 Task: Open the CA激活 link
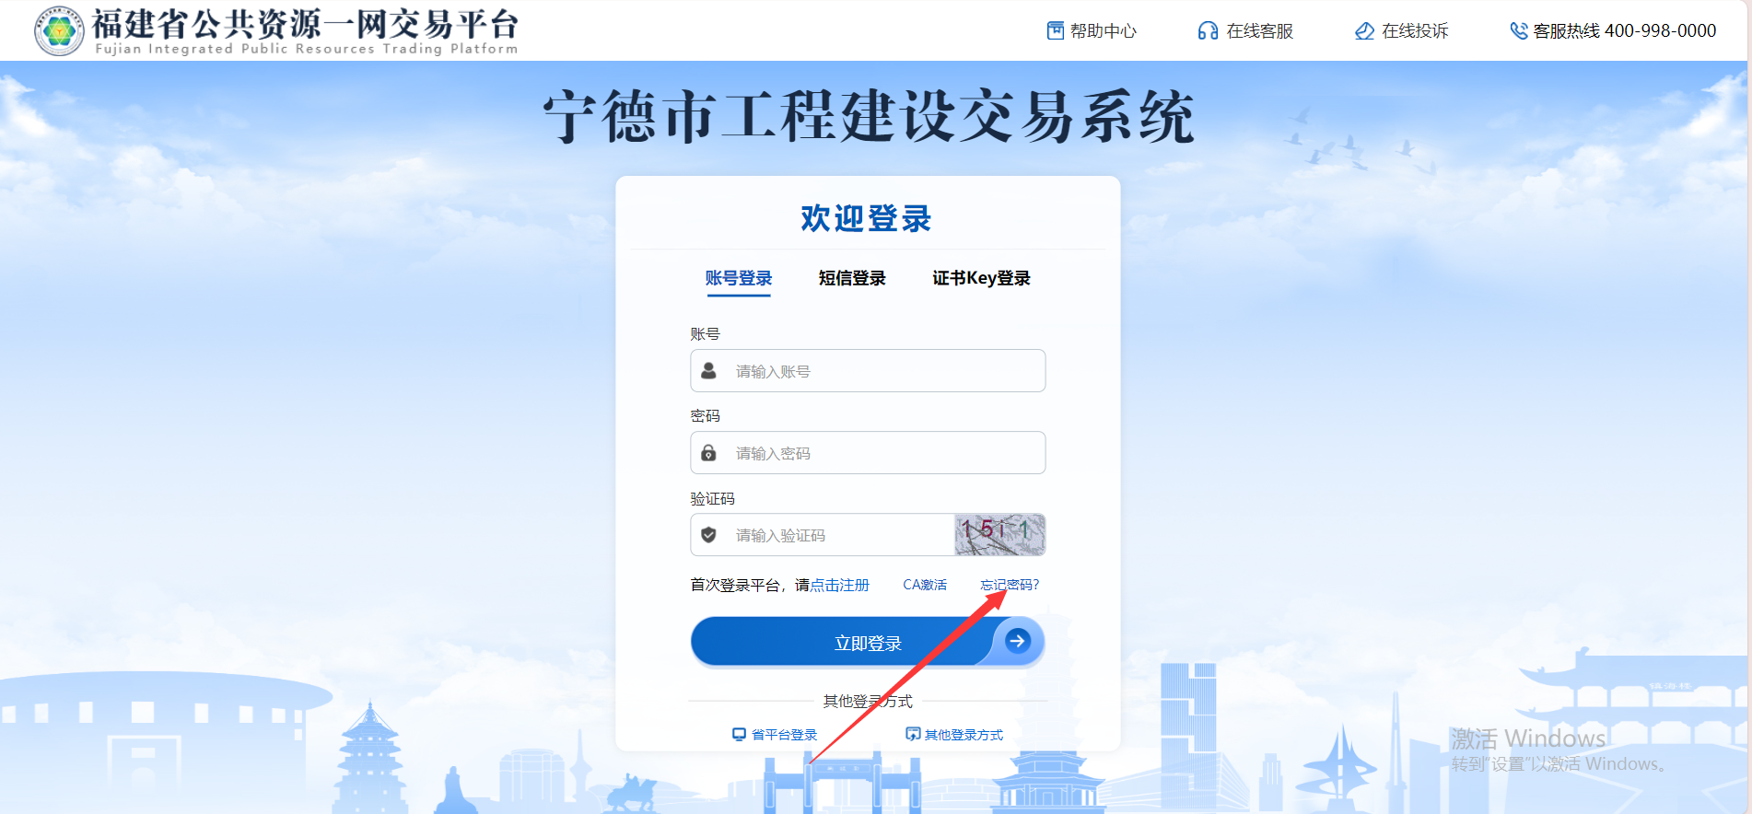(x=925, y=585)
